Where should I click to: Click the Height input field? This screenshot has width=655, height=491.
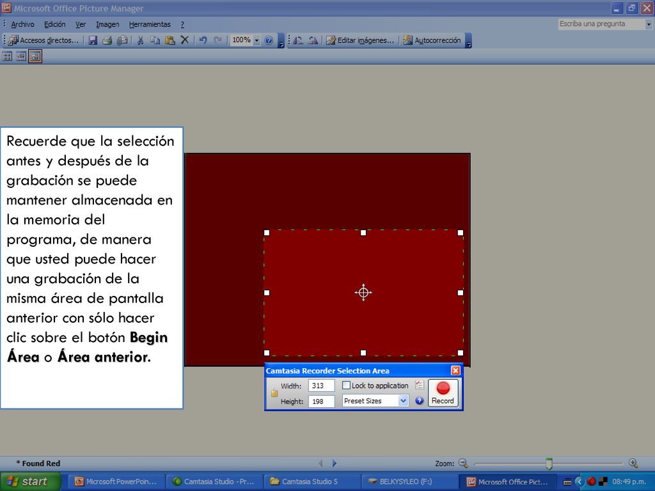click(321, 401)
